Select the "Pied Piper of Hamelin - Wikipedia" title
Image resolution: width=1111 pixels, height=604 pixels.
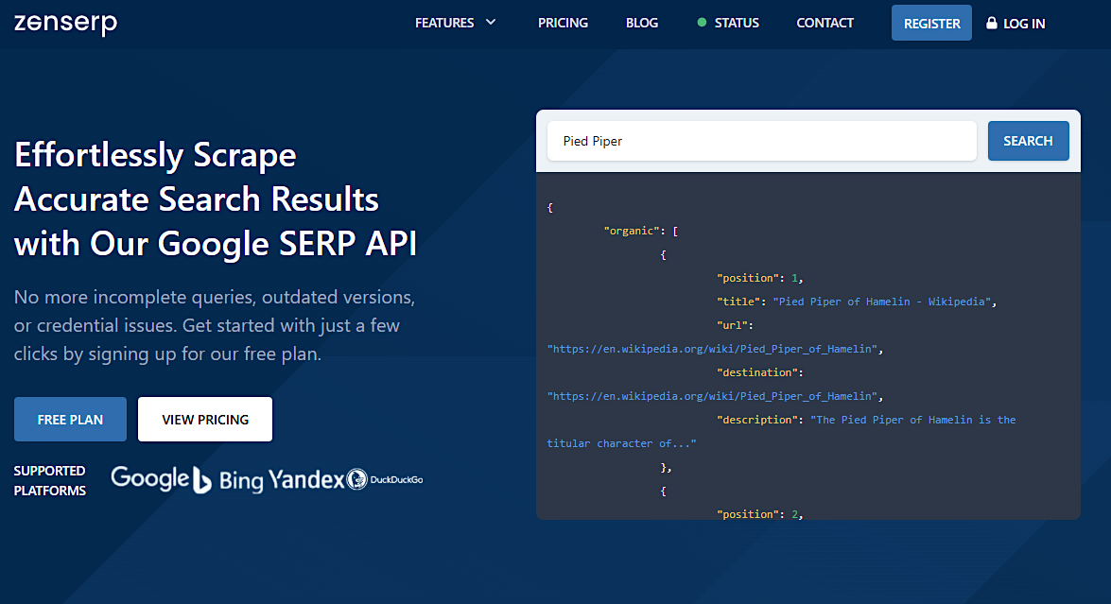(881, 302)
